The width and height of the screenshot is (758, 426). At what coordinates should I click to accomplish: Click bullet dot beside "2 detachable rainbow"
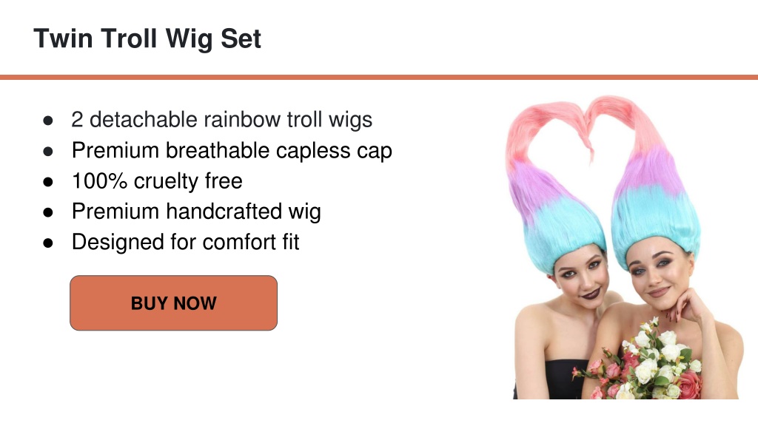[48, 121]
